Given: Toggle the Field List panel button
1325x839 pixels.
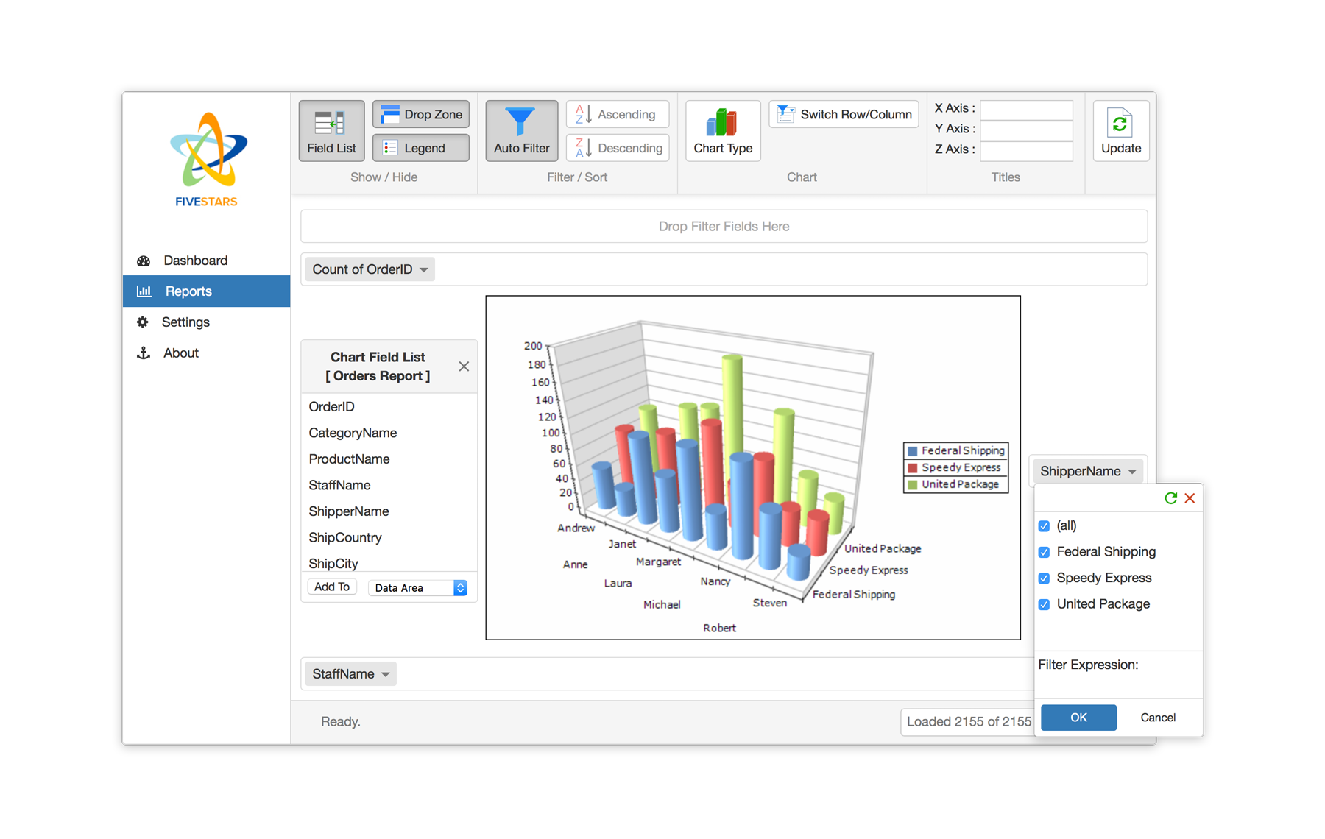Looking at the screenshot, I should 331,130.
